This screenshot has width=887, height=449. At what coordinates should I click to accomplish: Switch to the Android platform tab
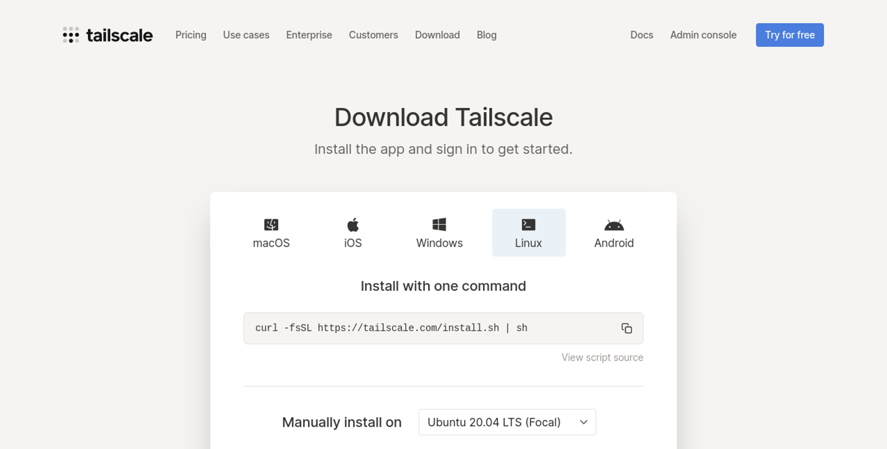point(614,233)
